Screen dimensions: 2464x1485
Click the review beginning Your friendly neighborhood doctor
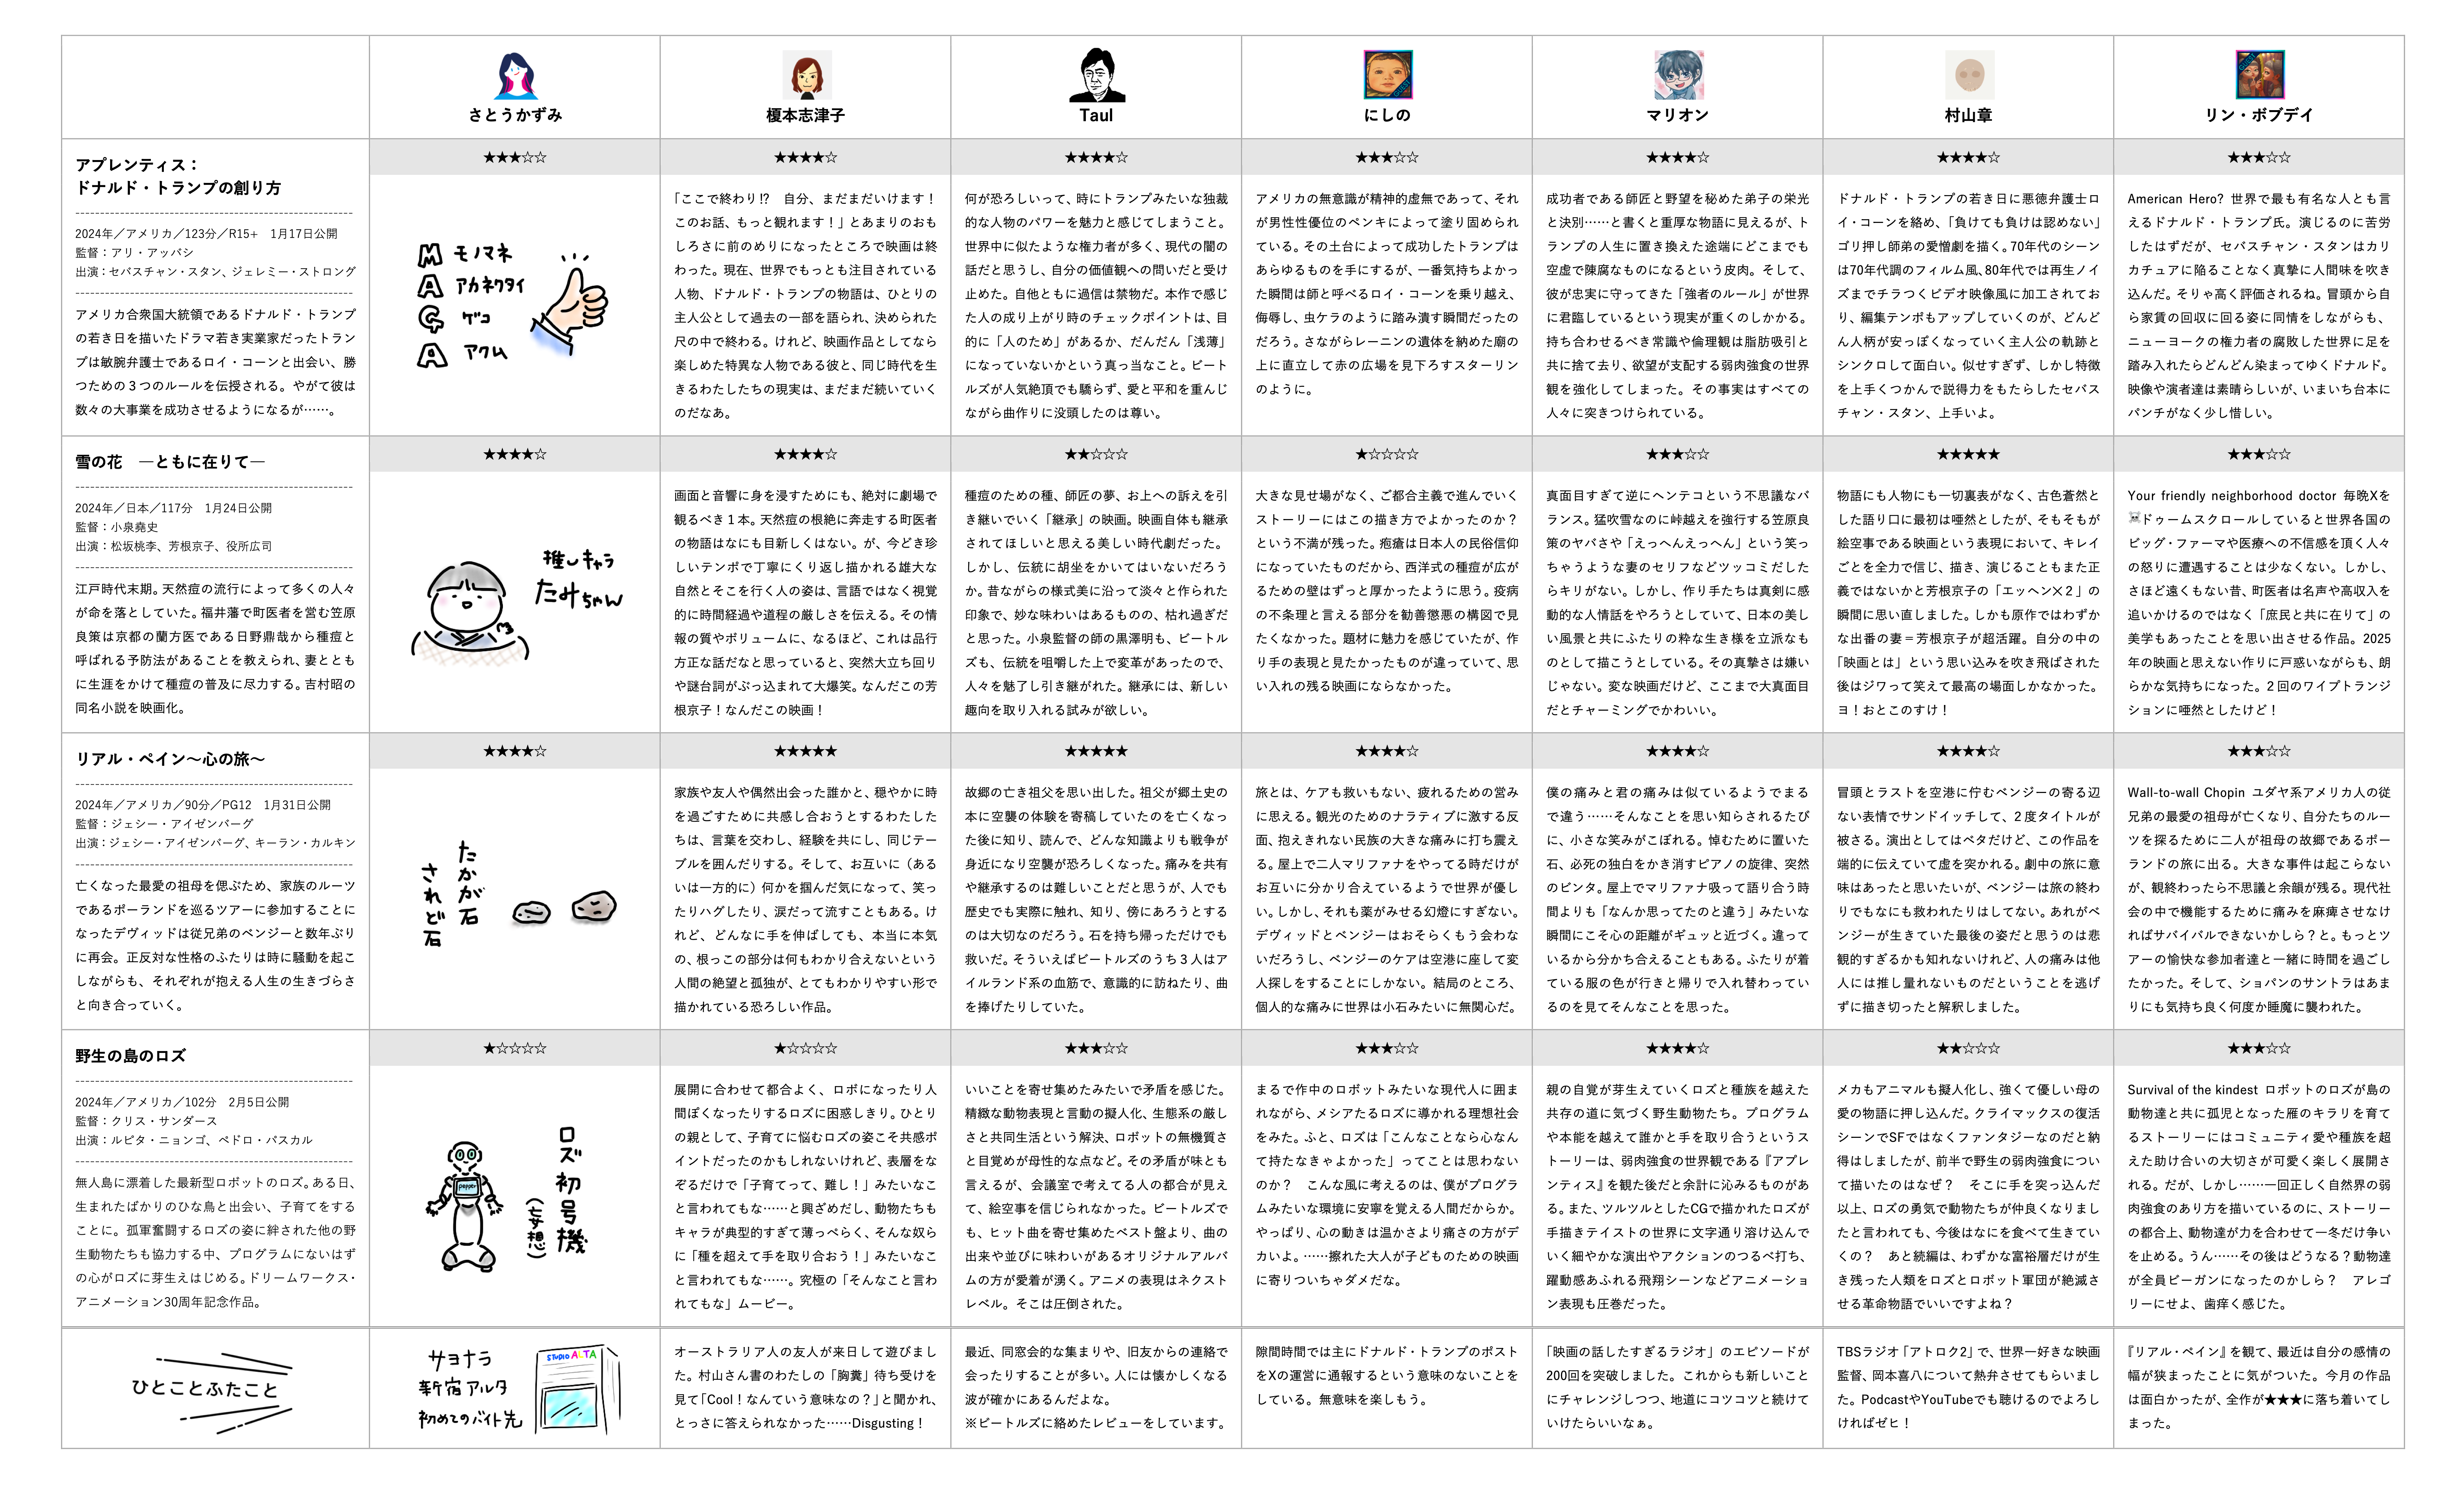(2259, 602)
